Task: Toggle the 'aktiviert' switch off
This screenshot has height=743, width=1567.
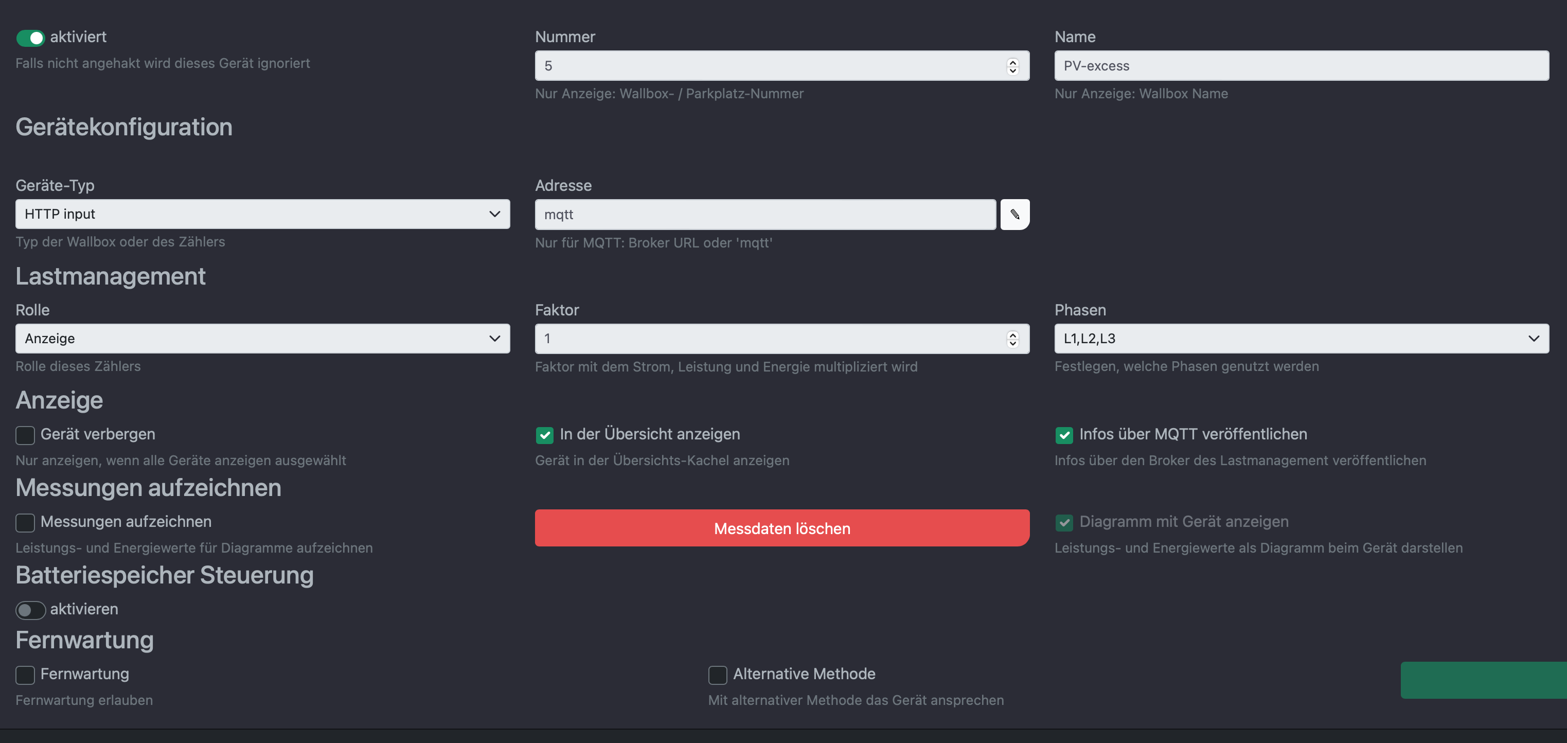Action: coord(30,38)
